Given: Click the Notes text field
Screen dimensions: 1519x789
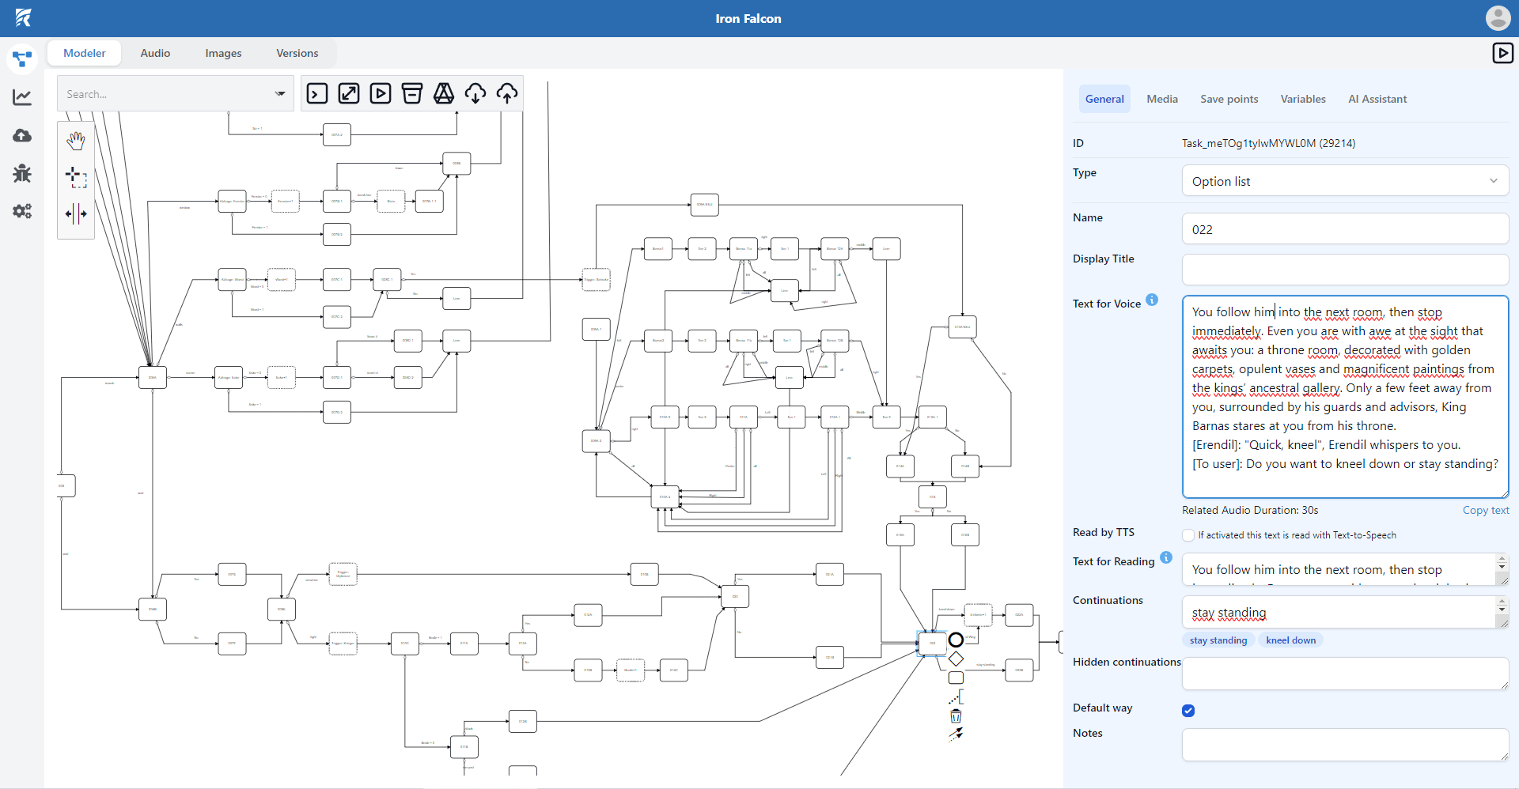Looking at the screenshot, I should click(x=1345, y=745).
